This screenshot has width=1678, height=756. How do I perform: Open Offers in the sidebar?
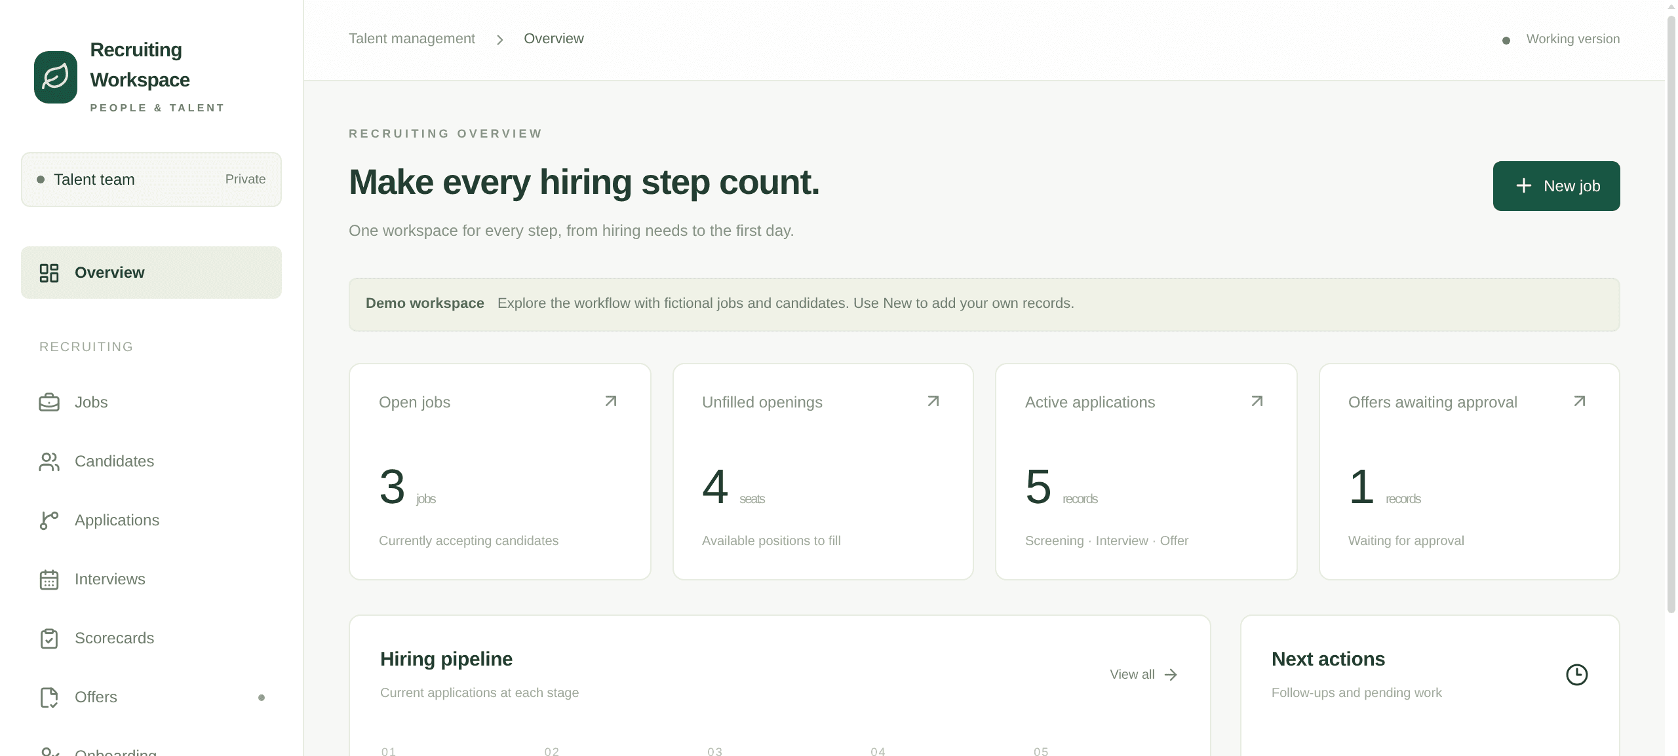151,697
